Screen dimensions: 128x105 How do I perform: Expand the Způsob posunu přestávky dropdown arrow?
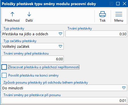click(x=124, y=88)
